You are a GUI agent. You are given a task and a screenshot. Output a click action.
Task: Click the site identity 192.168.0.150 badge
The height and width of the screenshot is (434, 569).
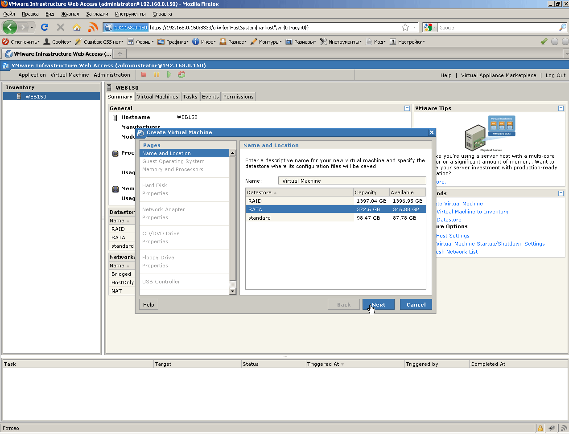point(126,27)
